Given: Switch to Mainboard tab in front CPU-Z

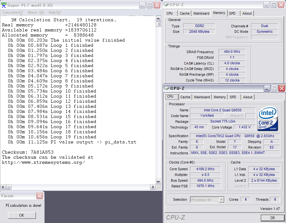Looking at the screenshot, I should 202,97.
